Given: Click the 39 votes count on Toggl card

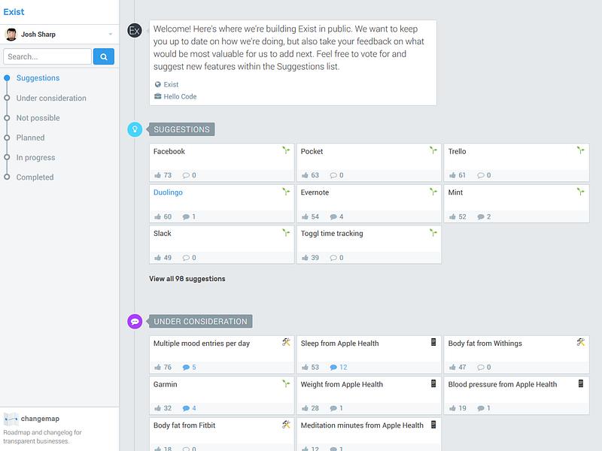Looking at the screenshot, I should coord(315,258).
